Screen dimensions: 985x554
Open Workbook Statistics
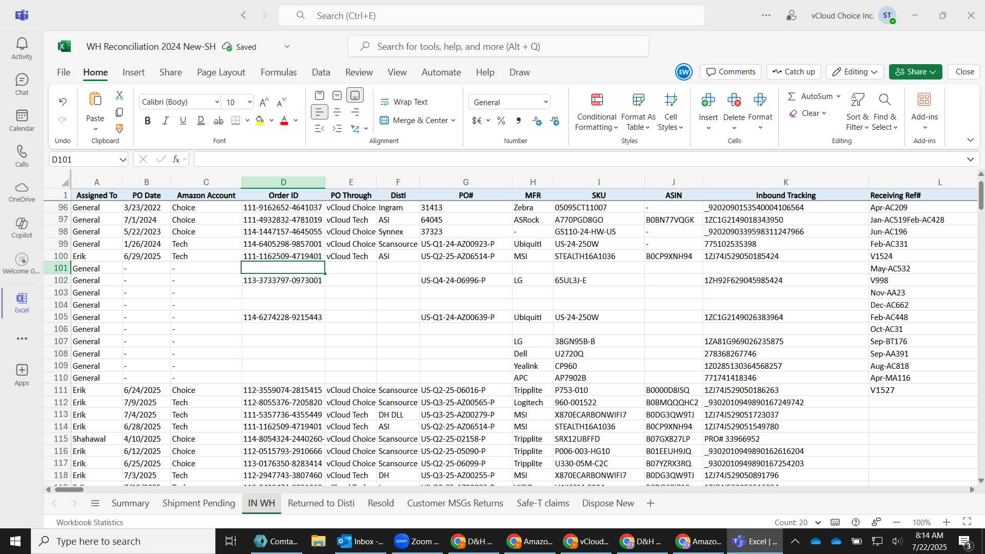coord(90,522)
